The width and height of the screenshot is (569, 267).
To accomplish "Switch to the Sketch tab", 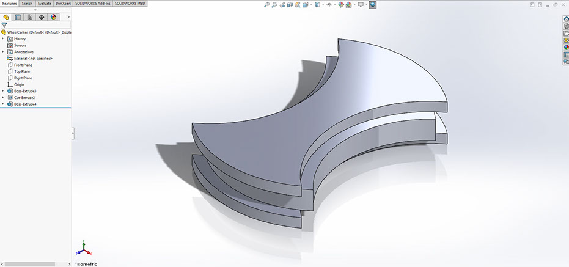I will (x=27, y=3).
